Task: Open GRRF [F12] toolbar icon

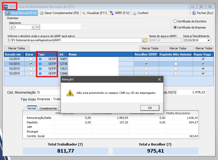Action: click(x=112, y=13)
